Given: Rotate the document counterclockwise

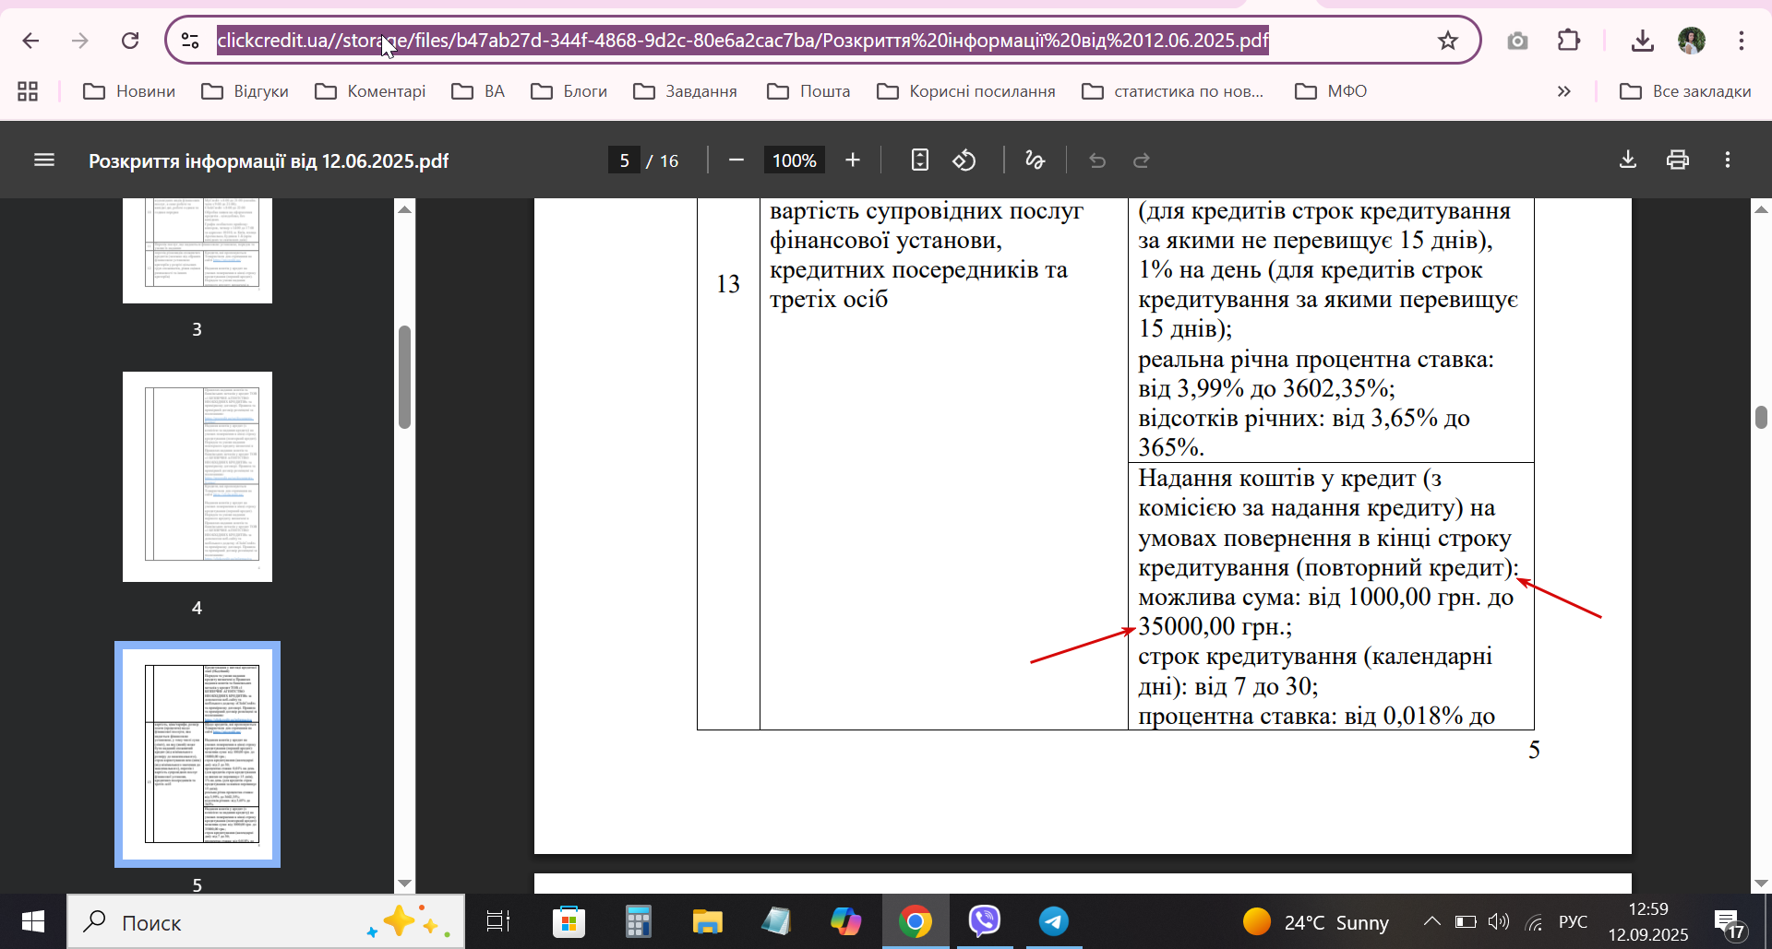Looking at the screenshot, I should [964, 160].
